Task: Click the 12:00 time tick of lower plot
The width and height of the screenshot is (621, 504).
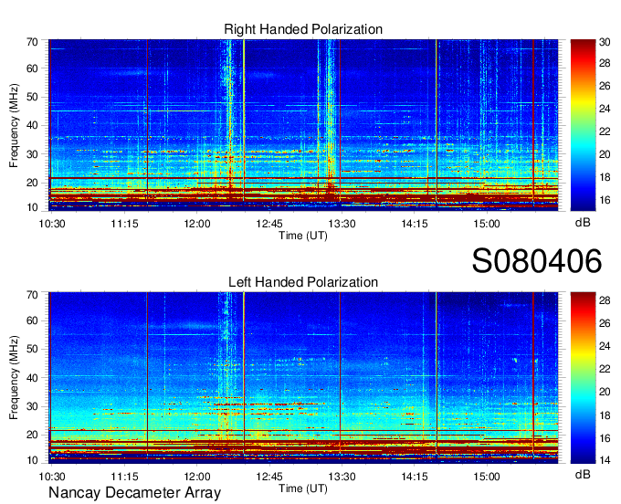Action: pyautogui.click(x=197, y=477)
